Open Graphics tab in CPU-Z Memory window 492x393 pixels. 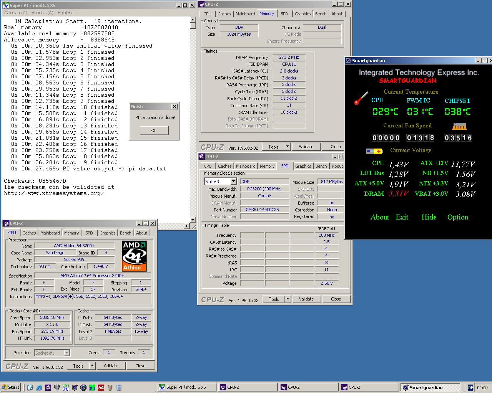pos(303,14)
